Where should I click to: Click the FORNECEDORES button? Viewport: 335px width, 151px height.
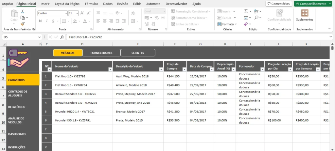[101, 53]
